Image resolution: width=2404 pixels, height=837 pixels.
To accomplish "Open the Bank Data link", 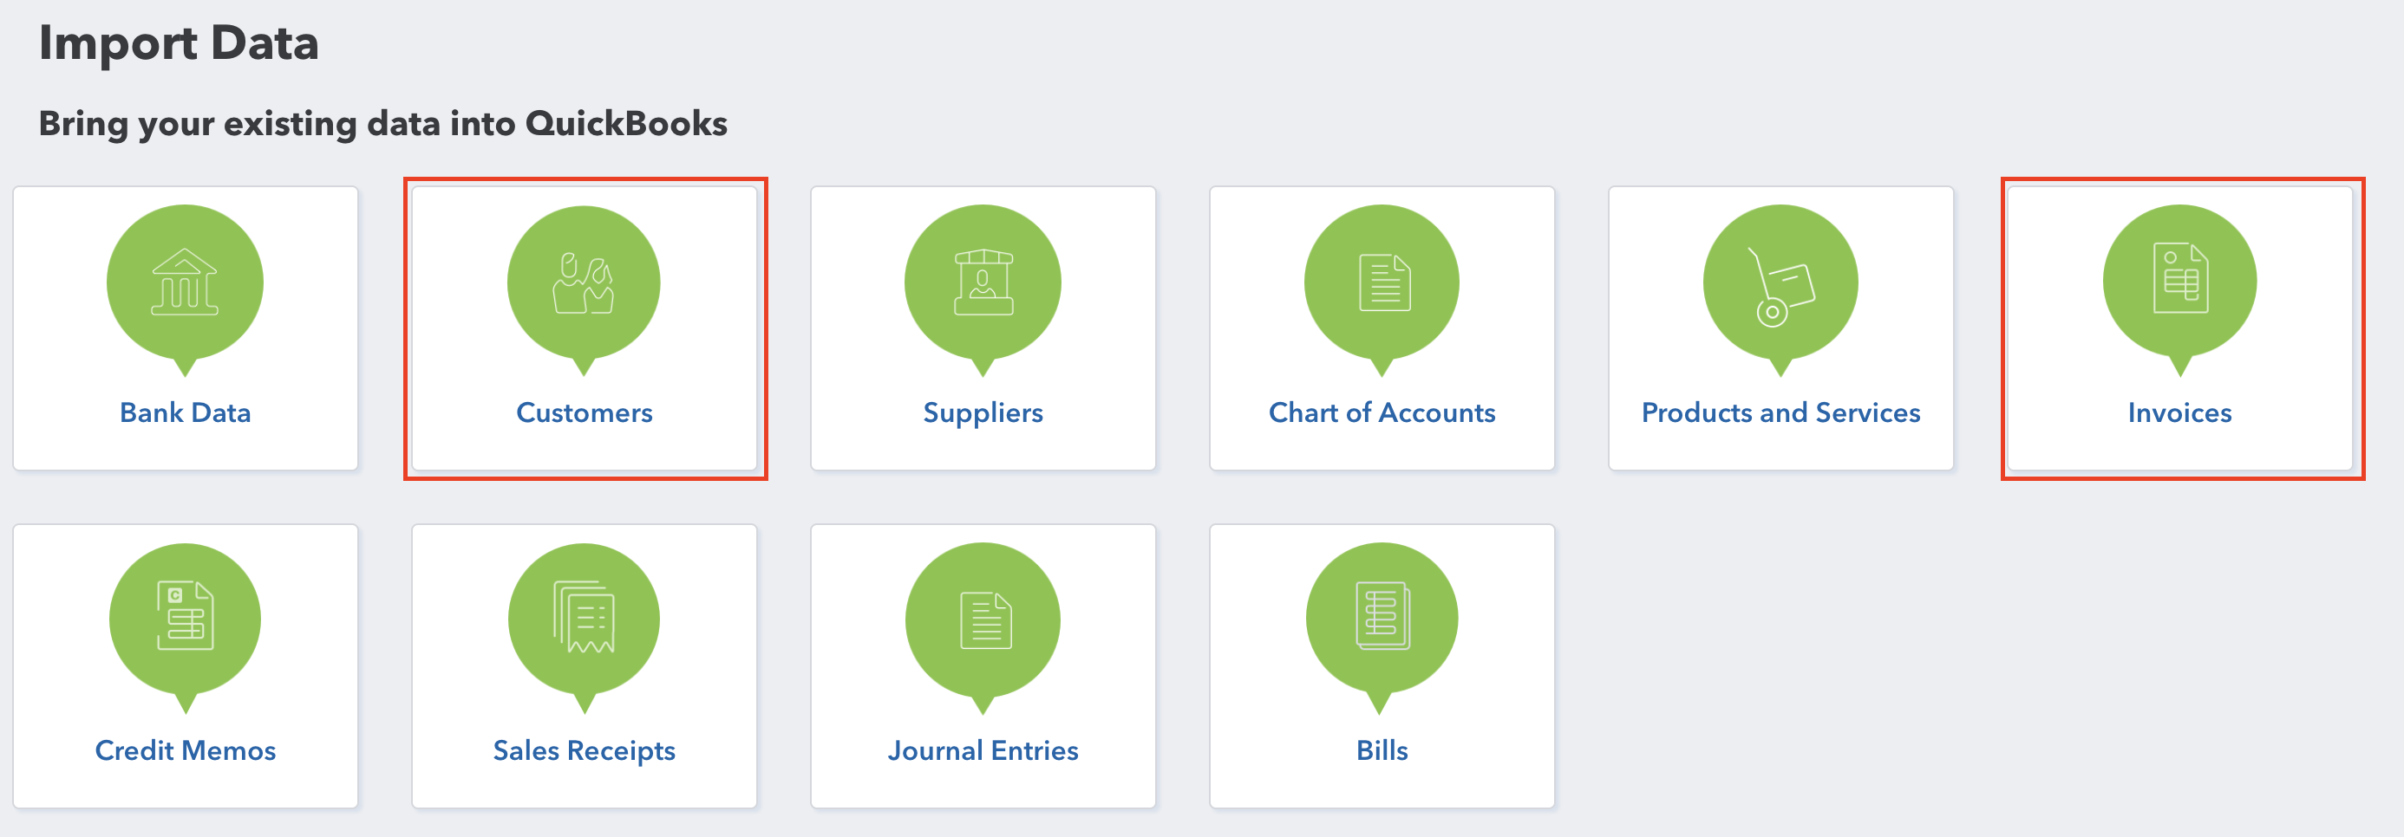I will click(185, 412).
